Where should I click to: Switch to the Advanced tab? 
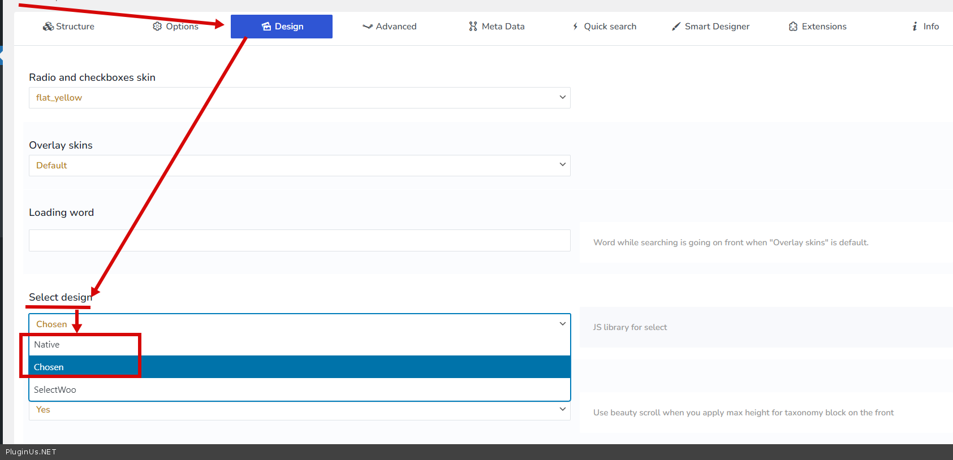coord(395,27)
